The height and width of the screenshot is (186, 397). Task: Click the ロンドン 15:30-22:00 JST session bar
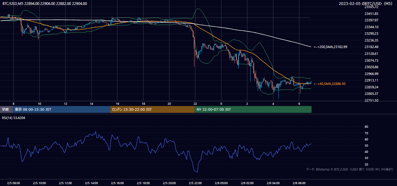[x=153, y=109]
